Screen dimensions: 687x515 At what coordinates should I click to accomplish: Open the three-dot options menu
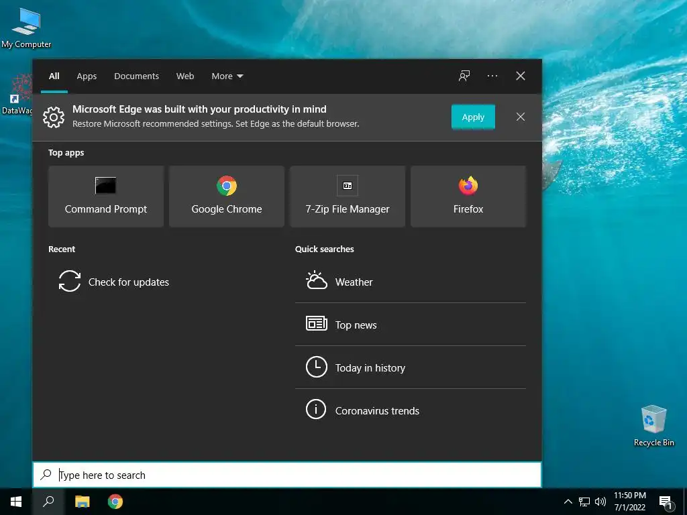(x=492, y=76)
